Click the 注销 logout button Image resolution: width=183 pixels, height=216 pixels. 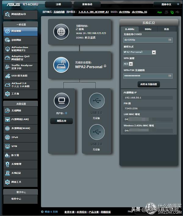tap(58, 5)
